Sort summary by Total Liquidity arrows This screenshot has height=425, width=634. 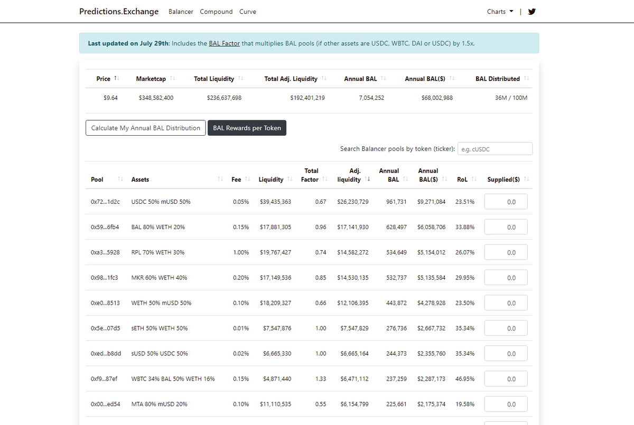tap(241, 79)
